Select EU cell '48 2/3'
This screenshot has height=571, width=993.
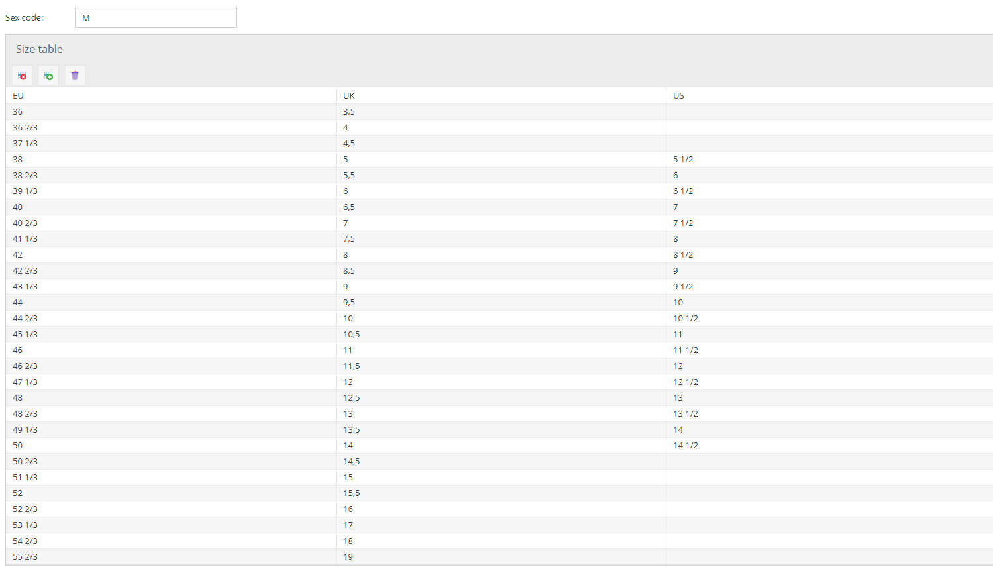point(171,413)
